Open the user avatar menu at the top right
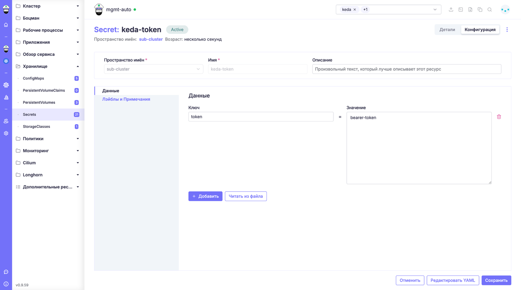 point(505,9)
